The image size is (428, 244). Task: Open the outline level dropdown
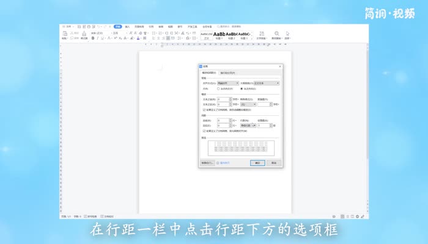266,83
